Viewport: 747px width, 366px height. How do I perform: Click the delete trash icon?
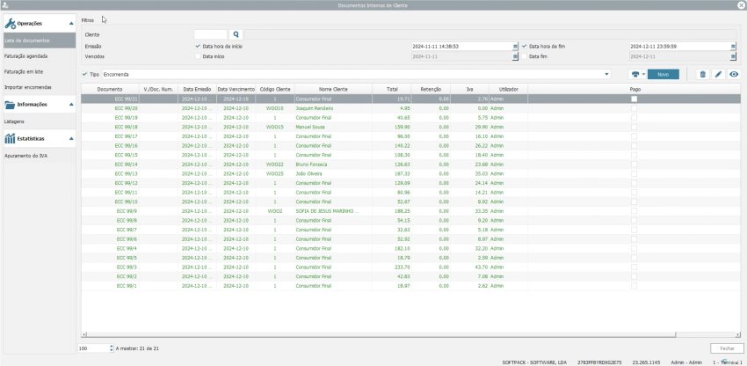702,75
